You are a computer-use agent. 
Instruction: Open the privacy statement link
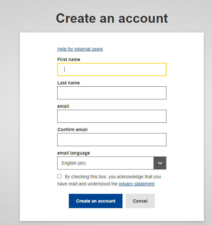(x=136, y=184)
